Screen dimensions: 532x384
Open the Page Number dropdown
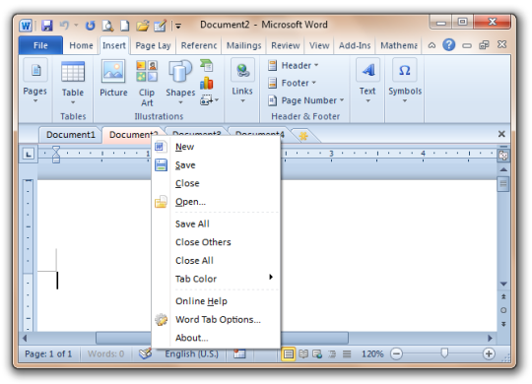click(x=306, y=100)
